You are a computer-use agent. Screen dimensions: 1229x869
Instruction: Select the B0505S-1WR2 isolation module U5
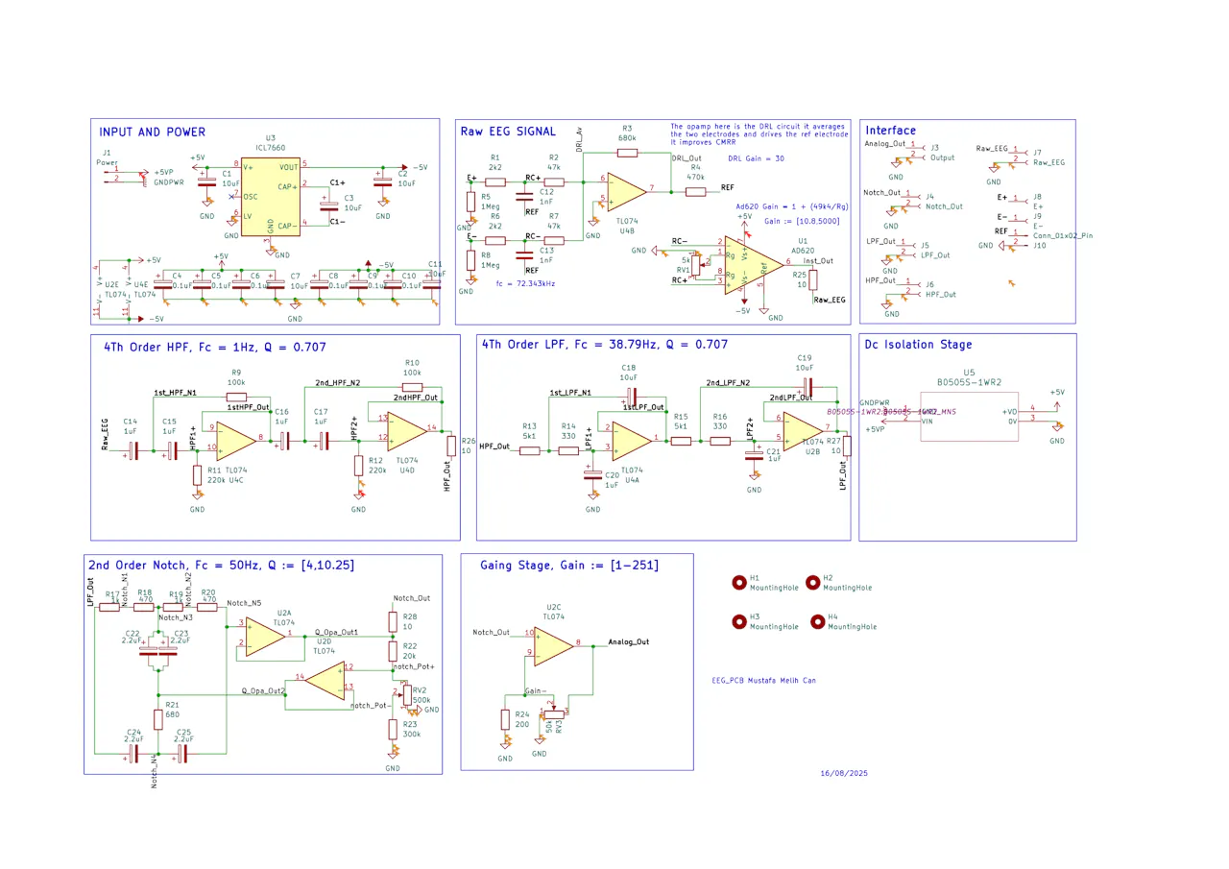969,415
